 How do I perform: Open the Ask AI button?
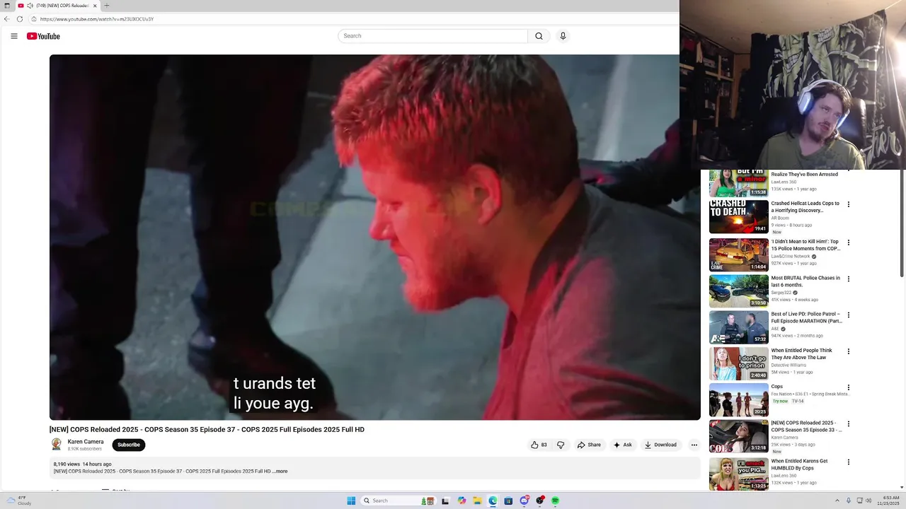[x=622, y=445]
